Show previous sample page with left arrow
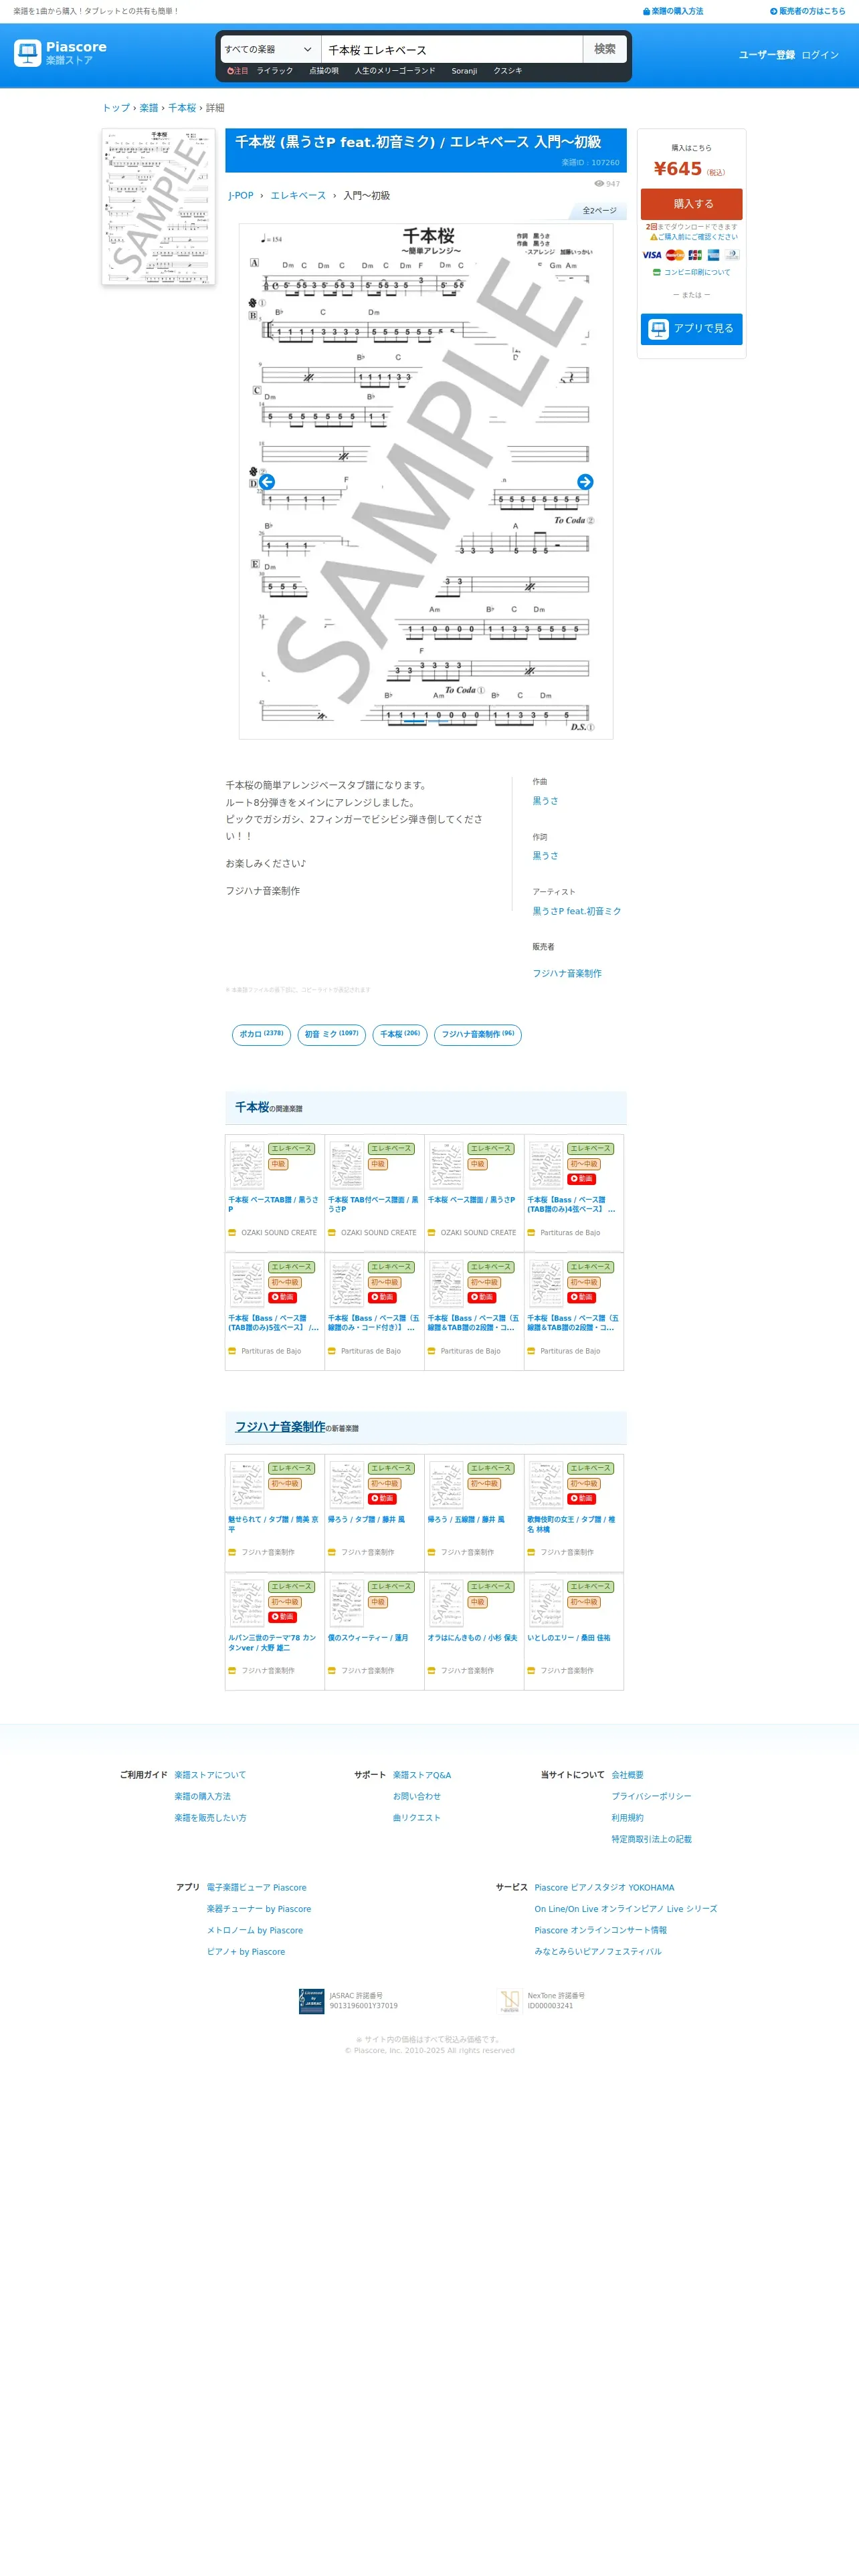Image resolution: width=859 pixels, height=2576 pixels. 267,482
